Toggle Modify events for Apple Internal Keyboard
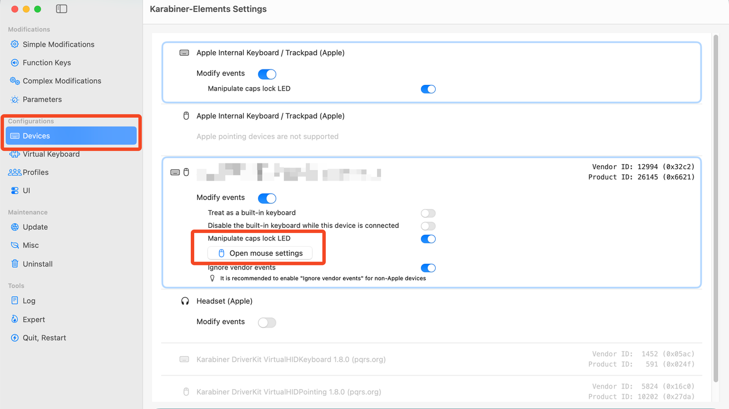The width and height of the screenshot is (729, 409). [267, 74]
